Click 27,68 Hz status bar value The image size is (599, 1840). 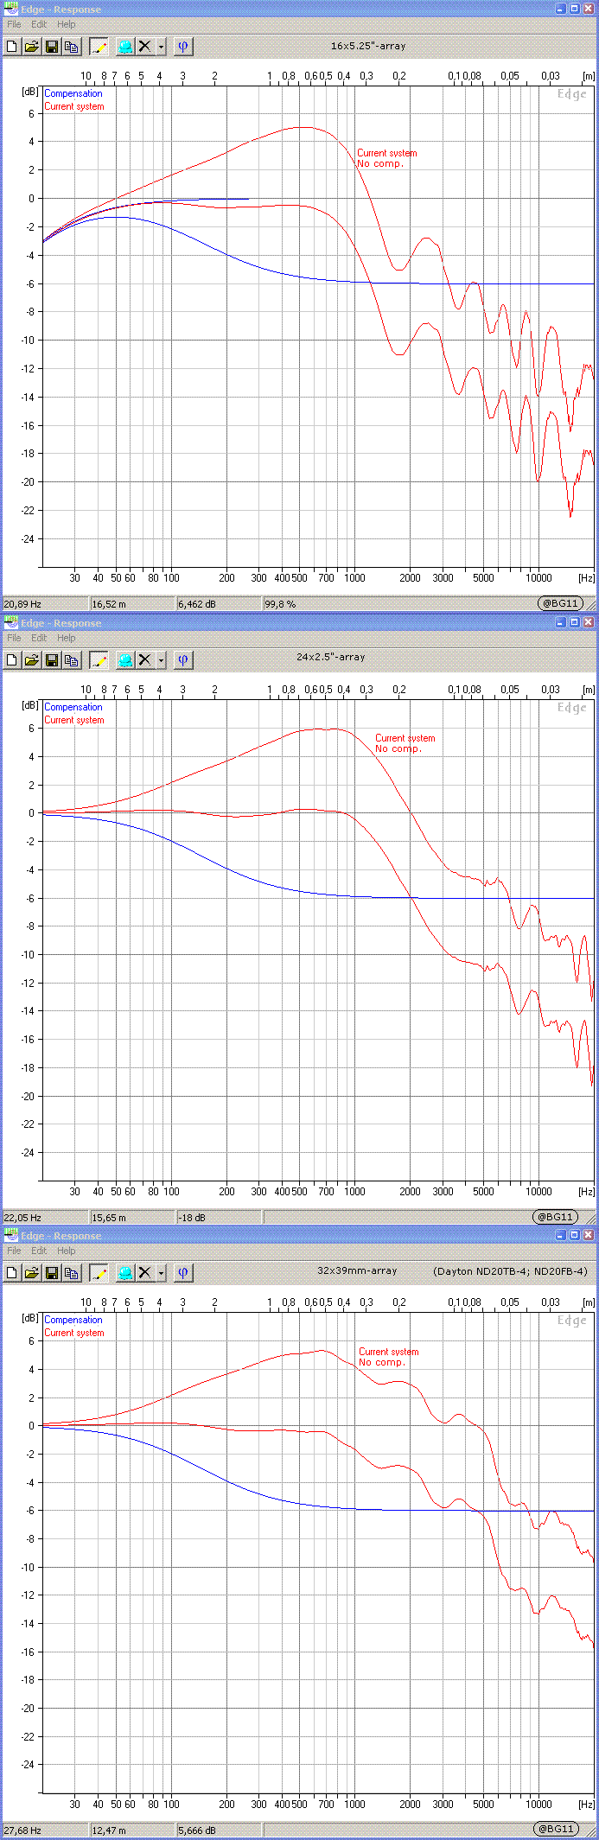click(23, 1830)
